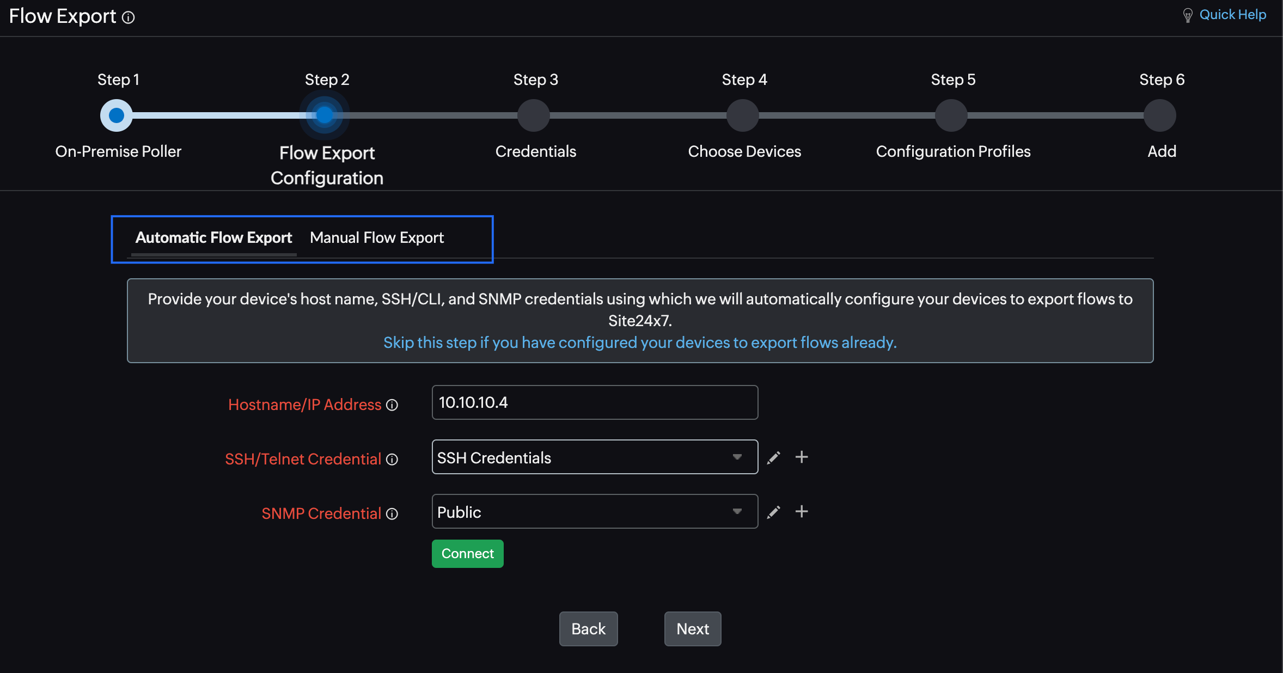Switch to Manual Flow Export tab
This screenshot has height=673, width=1283.
(377, 238)
